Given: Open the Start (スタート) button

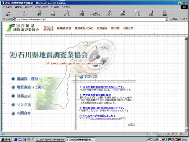Looking at the screenshot, I should coord(6,140).
